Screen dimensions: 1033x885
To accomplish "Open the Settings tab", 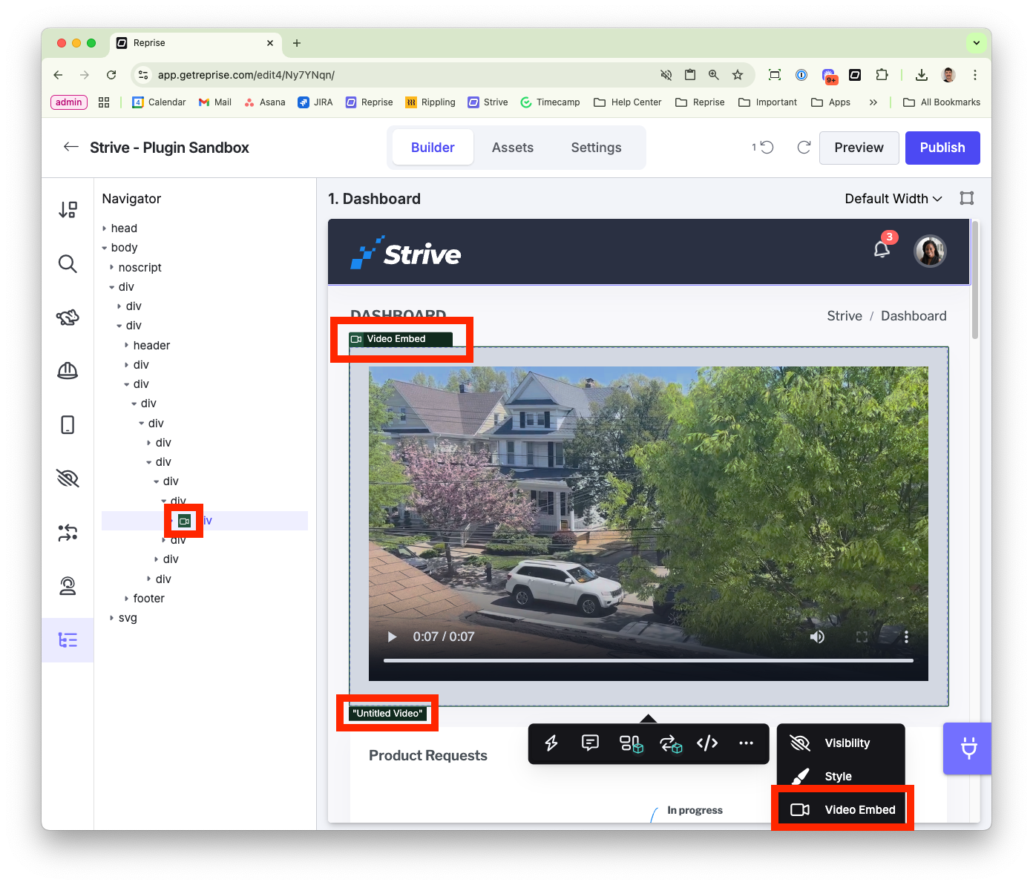I will [597, 148].
